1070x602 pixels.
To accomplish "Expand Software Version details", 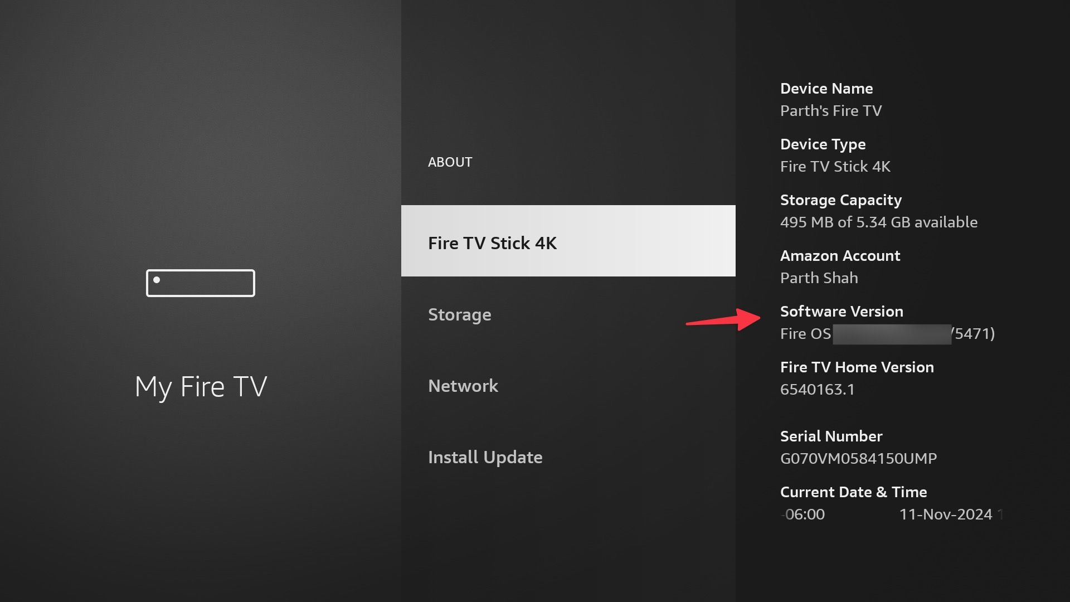I will click(841, 311).
